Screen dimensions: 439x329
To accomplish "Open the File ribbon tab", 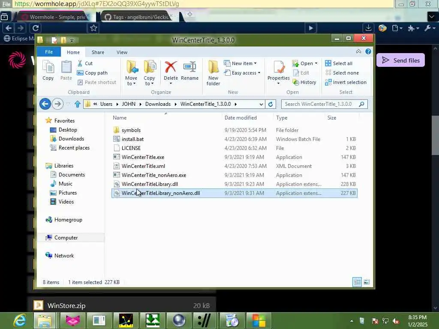I will (x=49, y=52).
